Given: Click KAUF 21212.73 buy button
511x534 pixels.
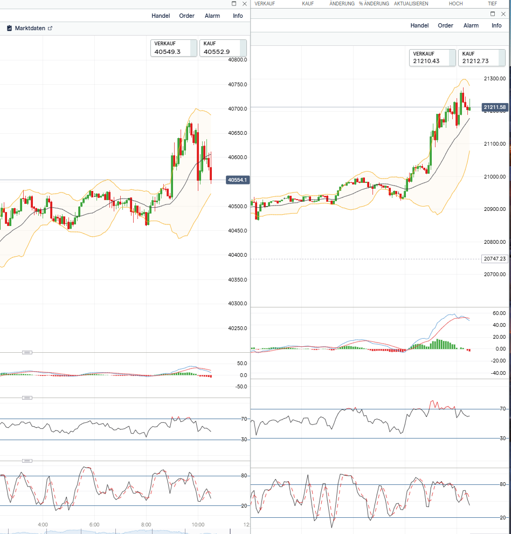Looking at the screenshot, I should pyautogui.click(x=482, y=58).
